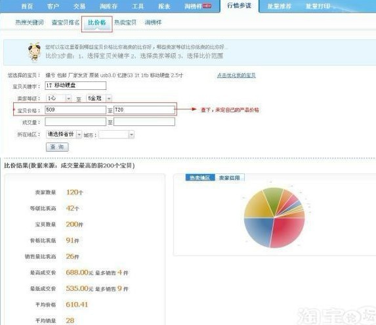
Task: Click the blue slice of pie chart
Action: pos(258,230)
